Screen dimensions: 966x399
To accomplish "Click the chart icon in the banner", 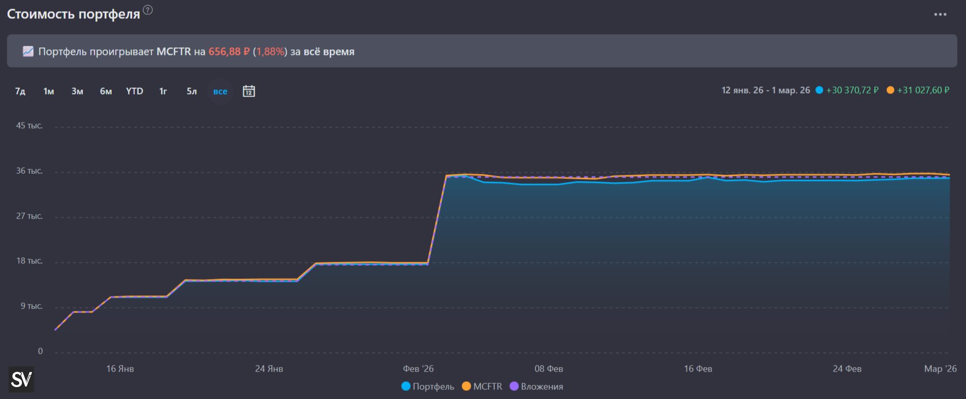I will click(28, 51).
